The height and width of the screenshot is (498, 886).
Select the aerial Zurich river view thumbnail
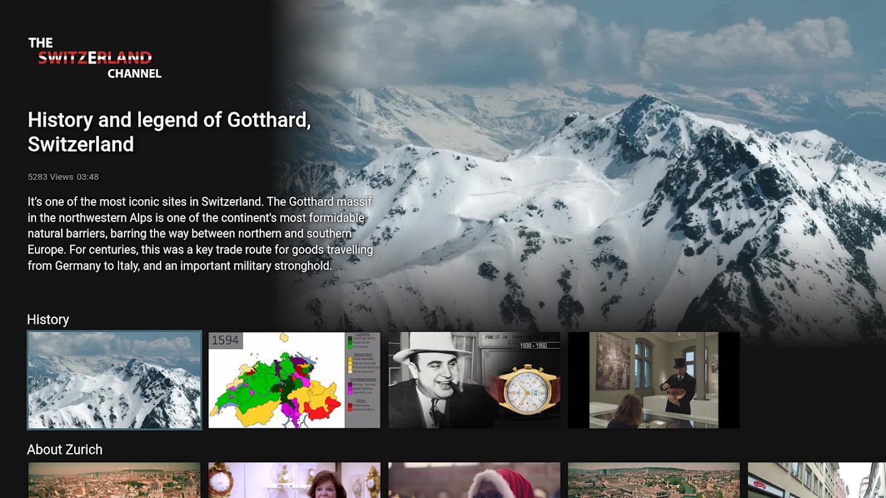tap(654, 480)
